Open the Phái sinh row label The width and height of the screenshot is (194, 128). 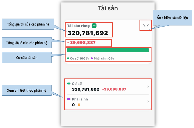tap(80, 99)
